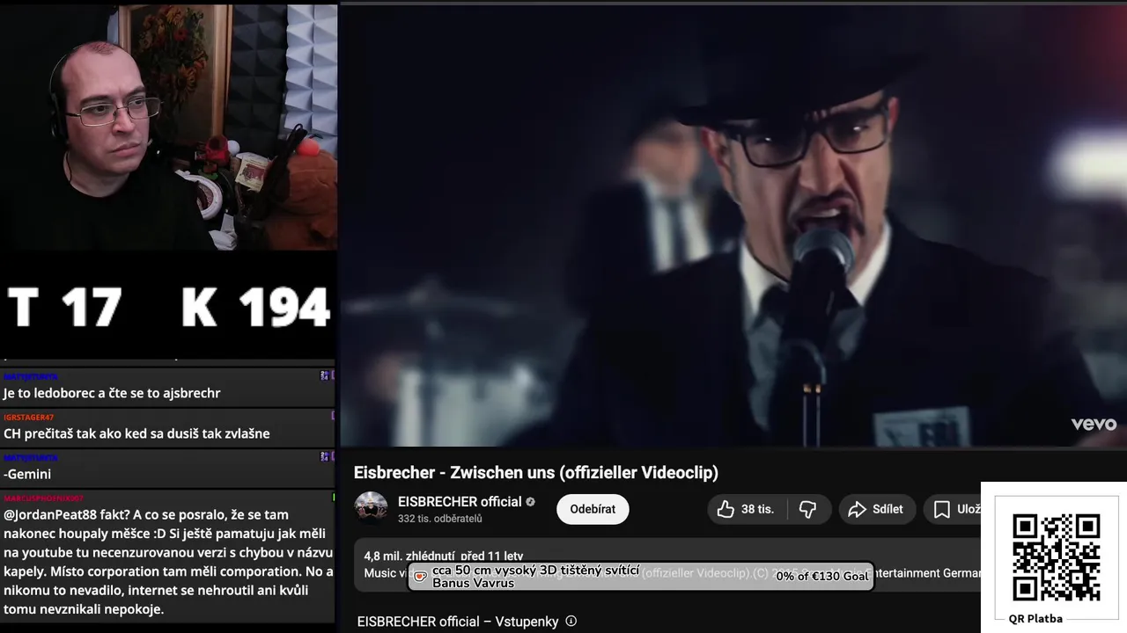Click the QR Platba code image

(x=1056, y=557)
